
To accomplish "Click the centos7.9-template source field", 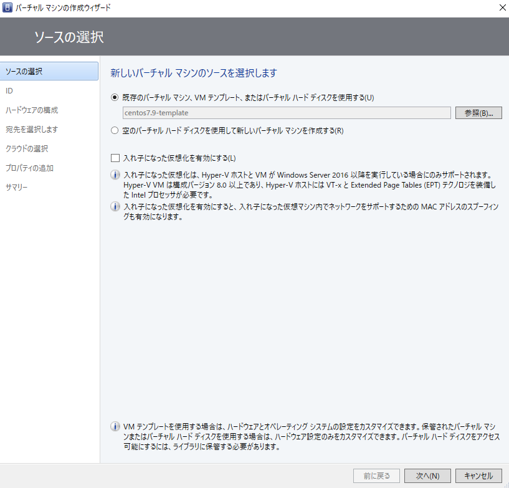I will (x=287, y=113).
